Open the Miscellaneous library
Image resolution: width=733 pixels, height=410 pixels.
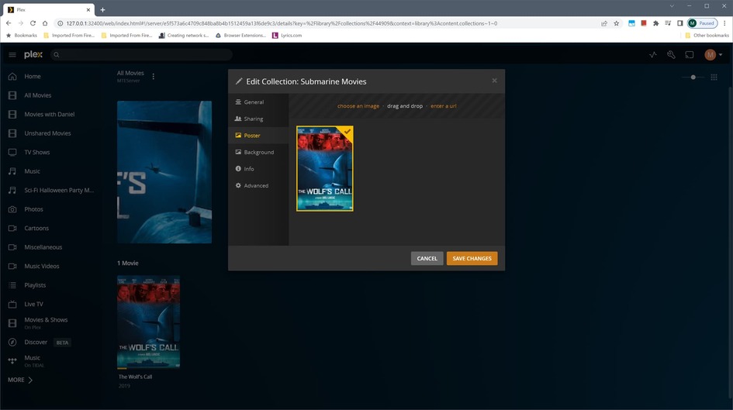(43, 247)
